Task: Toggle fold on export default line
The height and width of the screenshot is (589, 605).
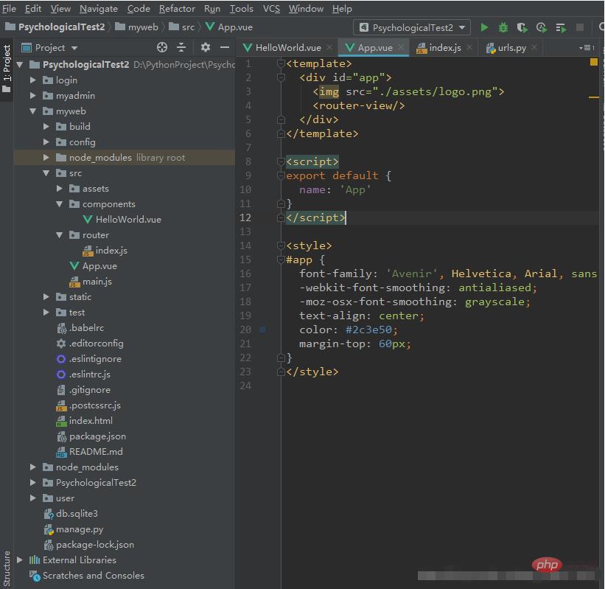Action: tap(281, 176)
